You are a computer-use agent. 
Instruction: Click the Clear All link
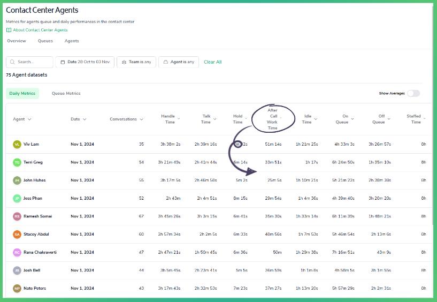click(213, 62)
